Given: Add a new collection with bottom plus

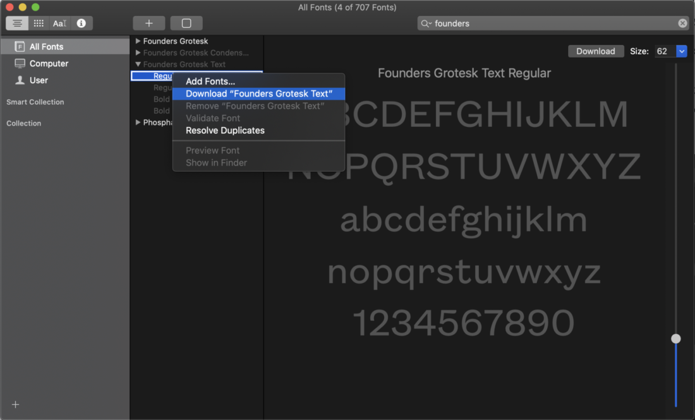Looking at the screenshot, I should [16, 404].
